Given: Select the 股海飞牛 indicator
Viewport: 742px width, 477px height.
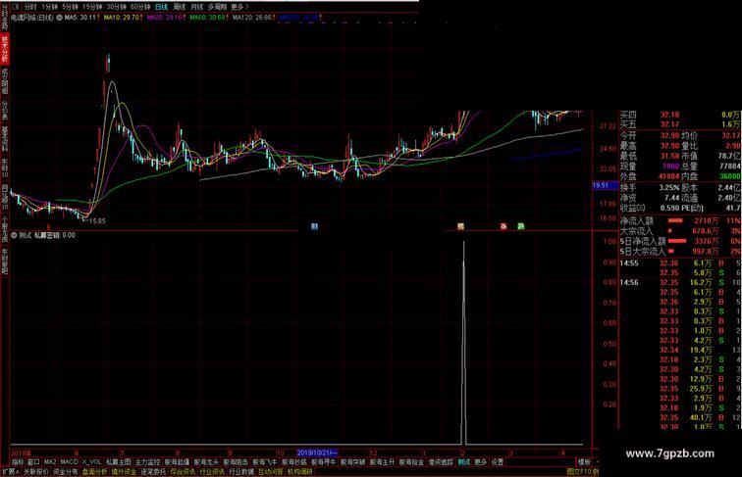Looking at the screenshot, I should (265, 462).
